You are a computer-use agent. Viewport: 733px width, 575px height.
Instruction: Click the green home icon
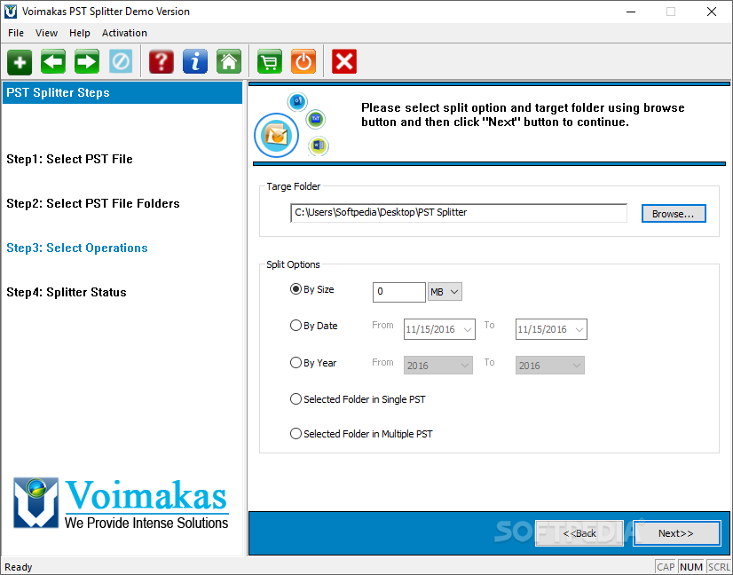pos(229,62)
